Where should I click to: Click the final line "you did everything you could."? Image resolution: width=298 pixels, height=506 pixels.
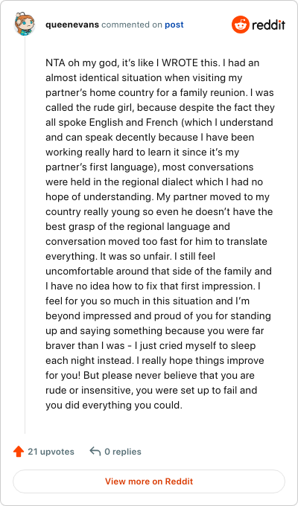[114, 406]
